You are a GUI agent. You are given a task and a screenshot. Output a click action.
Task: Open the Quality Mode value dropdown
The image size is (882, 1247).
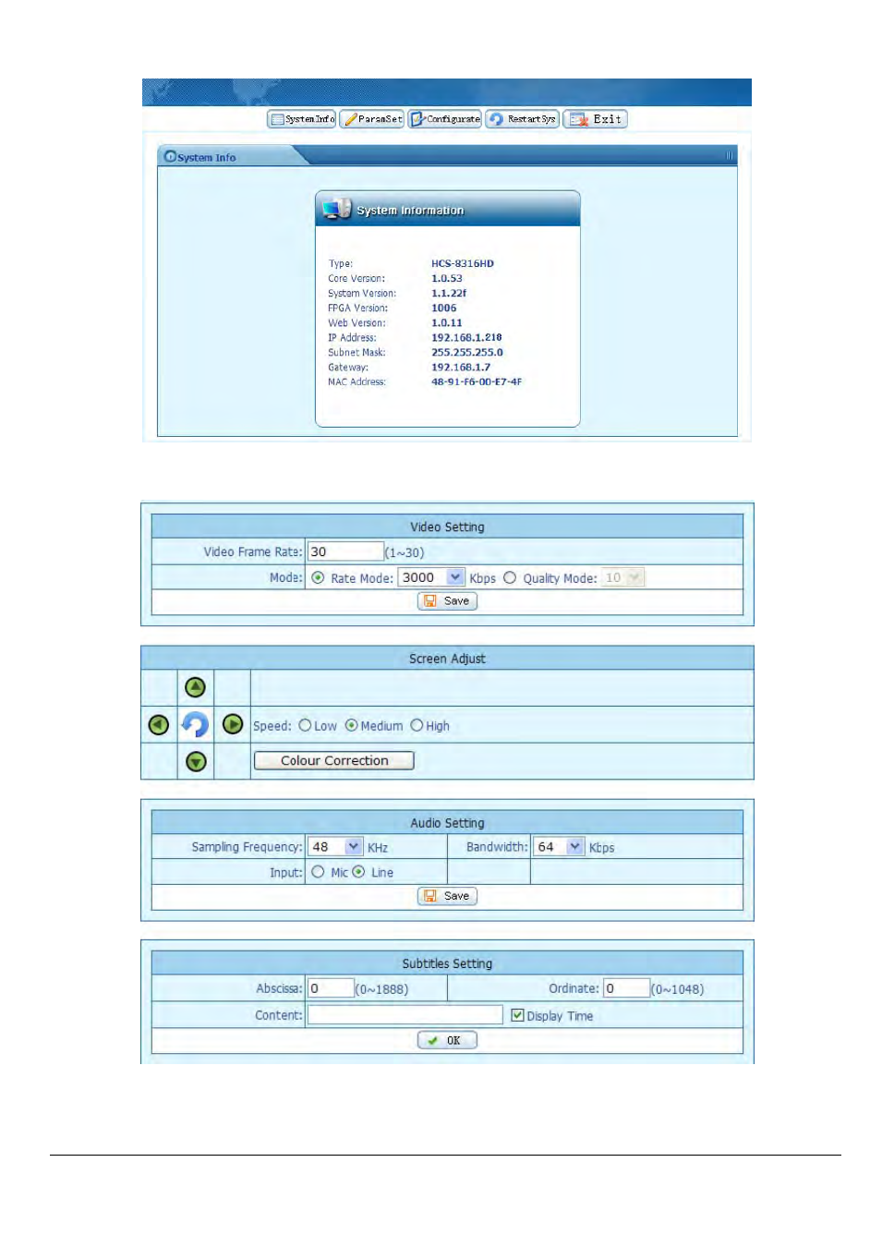tap(622, 577)
